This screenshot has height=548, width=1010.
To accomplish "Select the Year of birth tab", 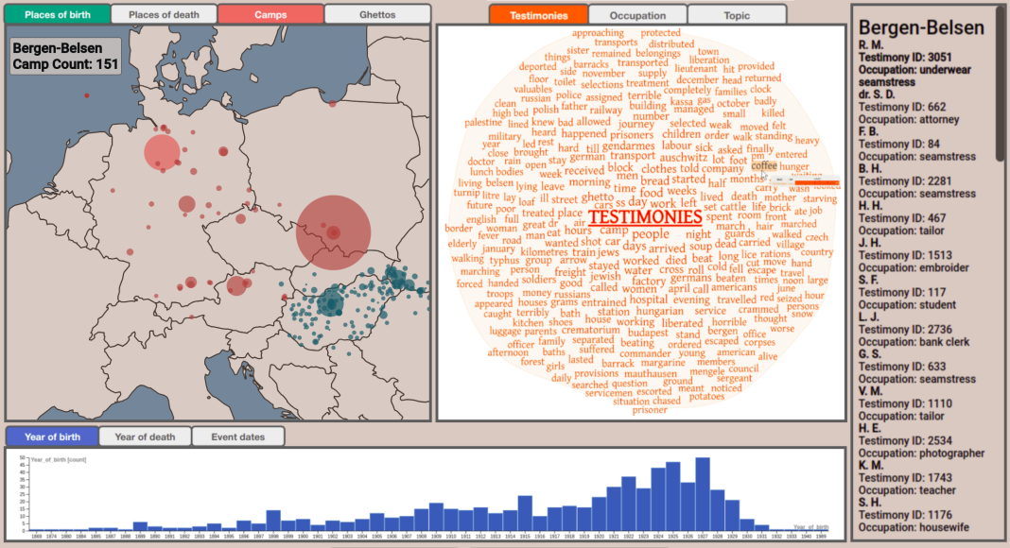I will [x=52, y=437].
